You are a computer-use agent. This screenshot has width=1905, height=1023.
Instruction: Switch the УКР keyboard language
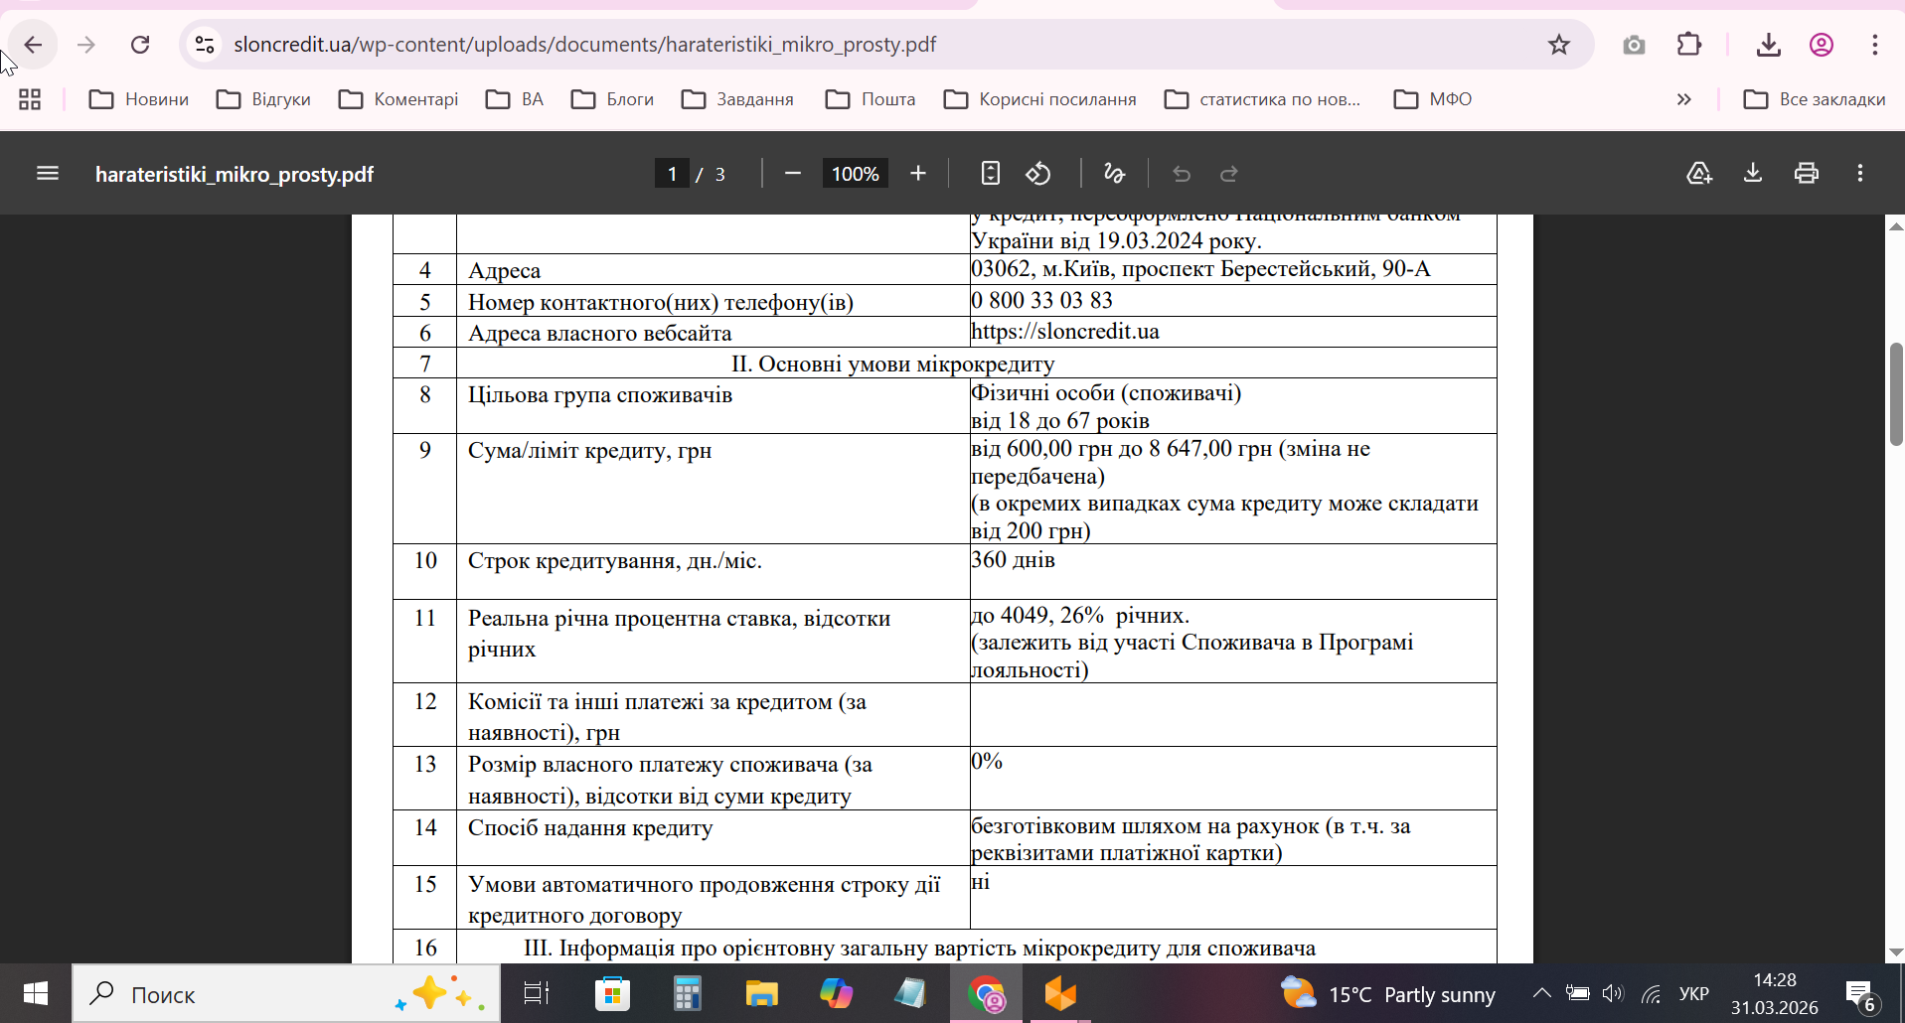1694,993
